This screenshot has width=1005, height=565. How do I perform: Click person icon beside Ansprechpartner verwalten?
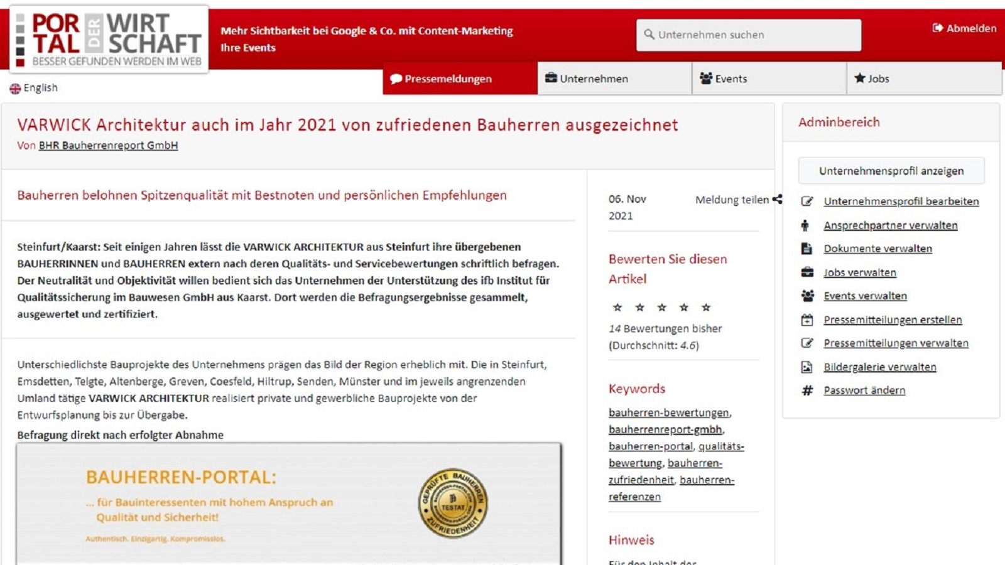coord(805,225)
